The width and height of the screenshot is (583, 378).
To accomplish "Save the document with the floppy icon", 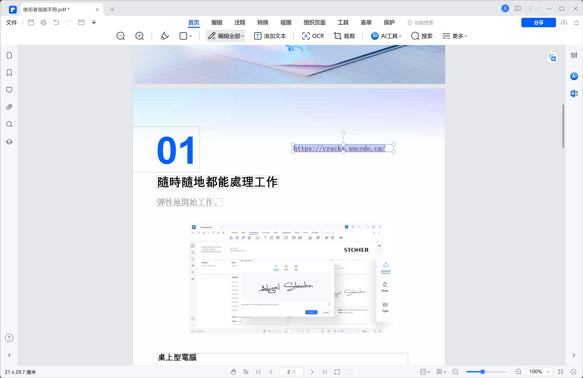I will pos(31,23).
